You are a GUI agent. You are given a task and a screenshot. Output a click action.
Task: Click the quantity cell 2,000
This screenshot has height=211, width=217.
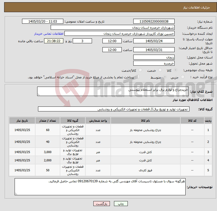(48, 160)
